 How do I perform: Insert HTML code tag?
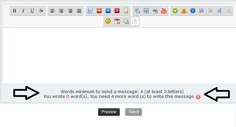click(99, 11)
